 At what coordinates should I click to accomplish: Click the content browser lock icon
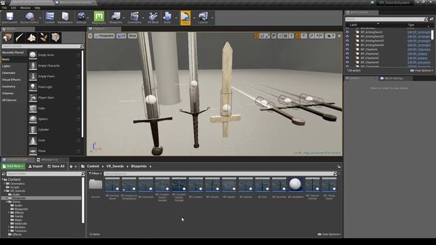coord(339,166)
